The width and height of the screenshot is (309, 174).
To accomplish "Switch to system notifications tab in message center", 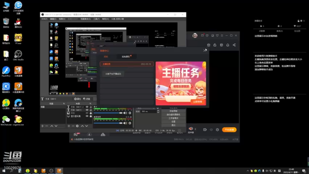I will (x=126, y=56).
